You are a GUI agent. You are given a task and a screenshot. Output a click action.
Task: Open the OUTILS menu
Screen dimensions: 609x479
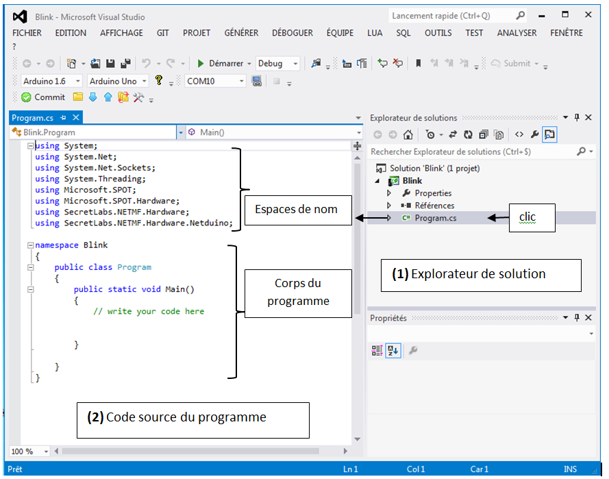click(438, 32)
